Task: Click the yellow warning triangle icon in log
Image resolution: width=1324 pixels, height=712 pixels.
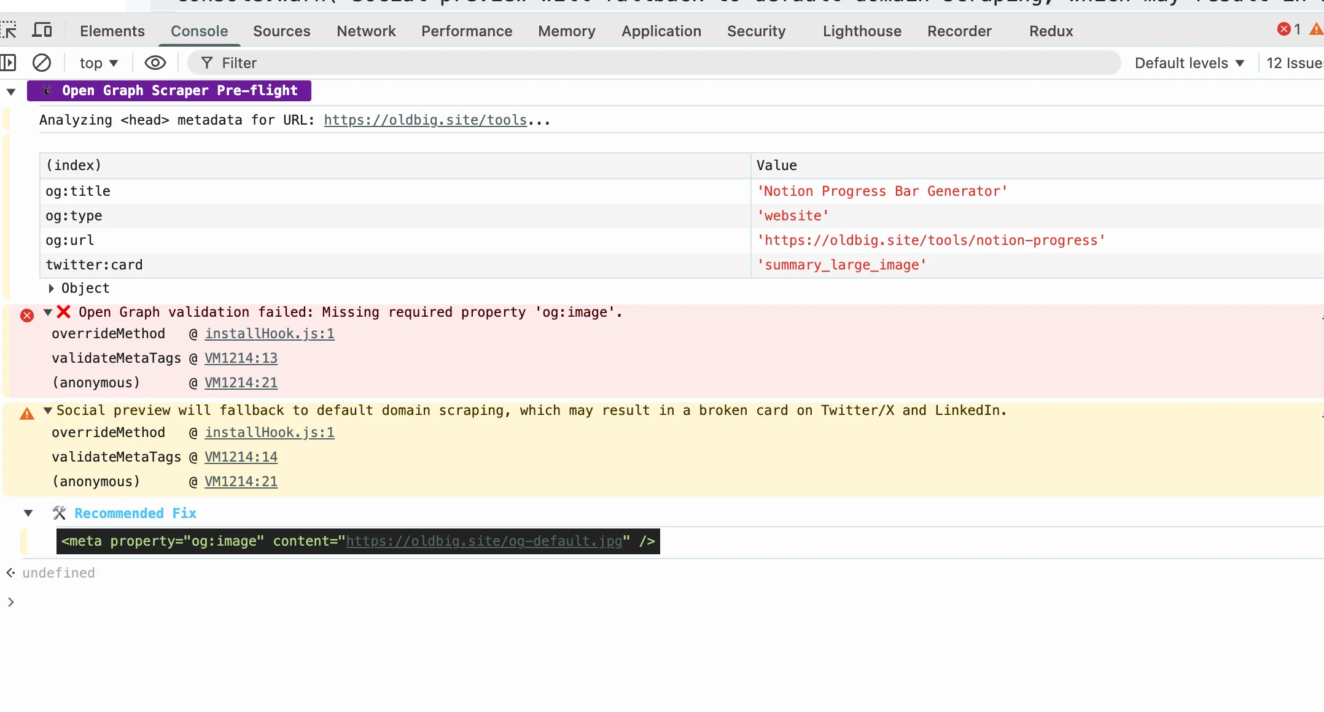Action: pos(27,414)
